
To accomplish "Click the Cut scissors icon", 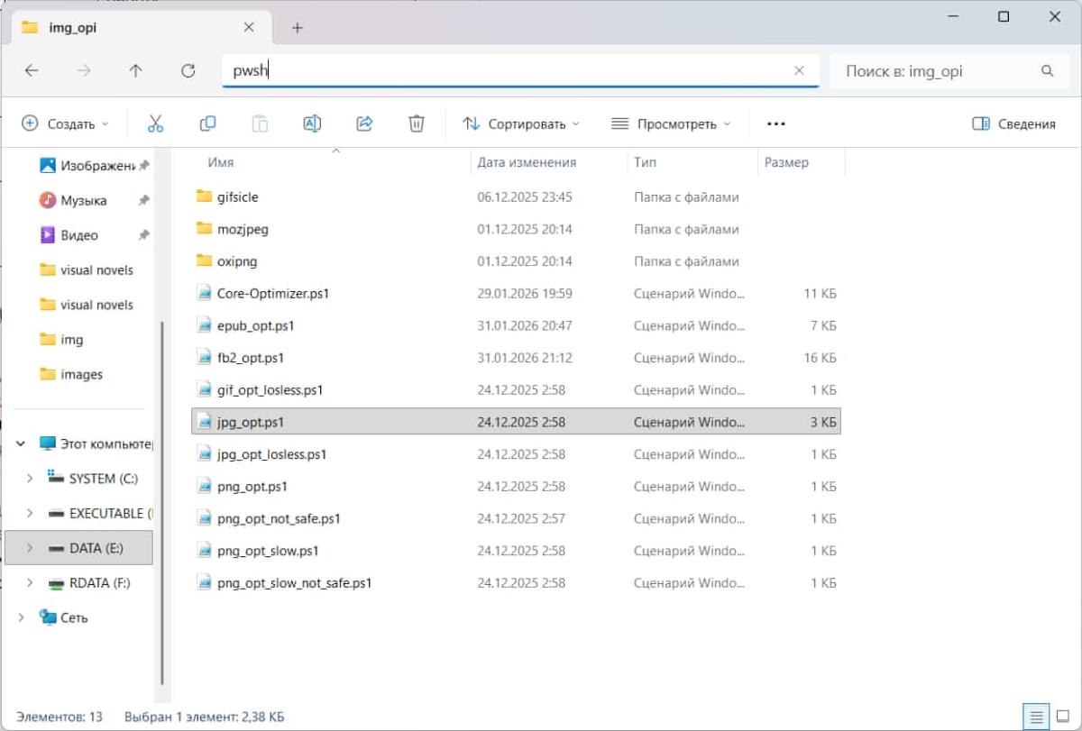I will click(x=155, y=123).
